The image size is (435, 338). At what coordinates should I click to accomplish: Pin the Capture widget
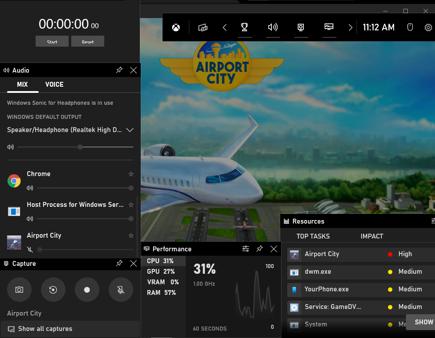(x=119, y=263)
